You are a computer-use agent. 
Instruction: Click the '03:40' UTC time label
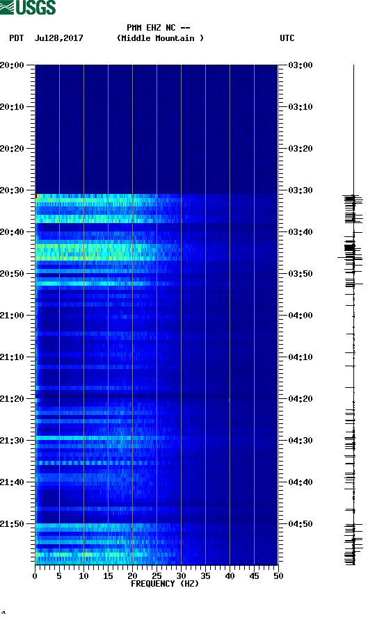[x=301, y=232]
